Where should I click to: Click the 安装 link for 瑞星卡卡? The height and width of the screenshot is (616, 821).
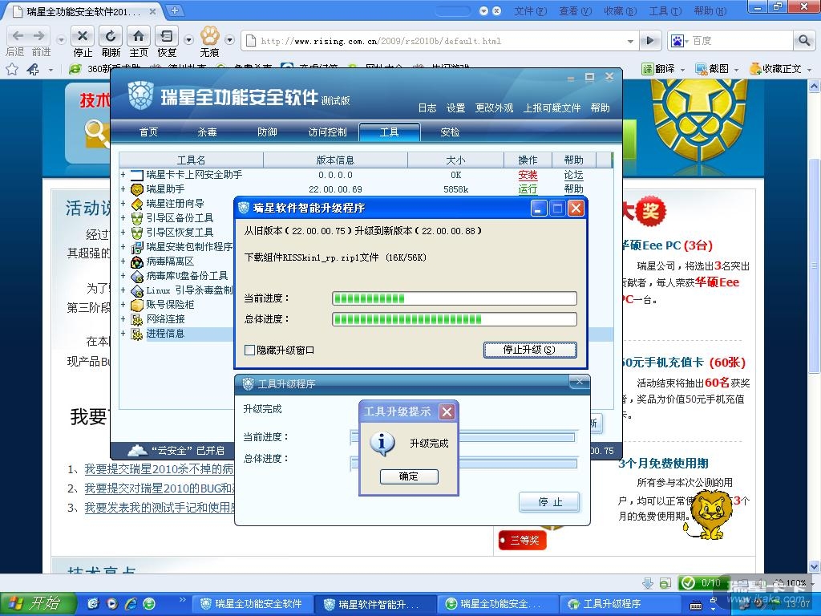coord(528,175)
